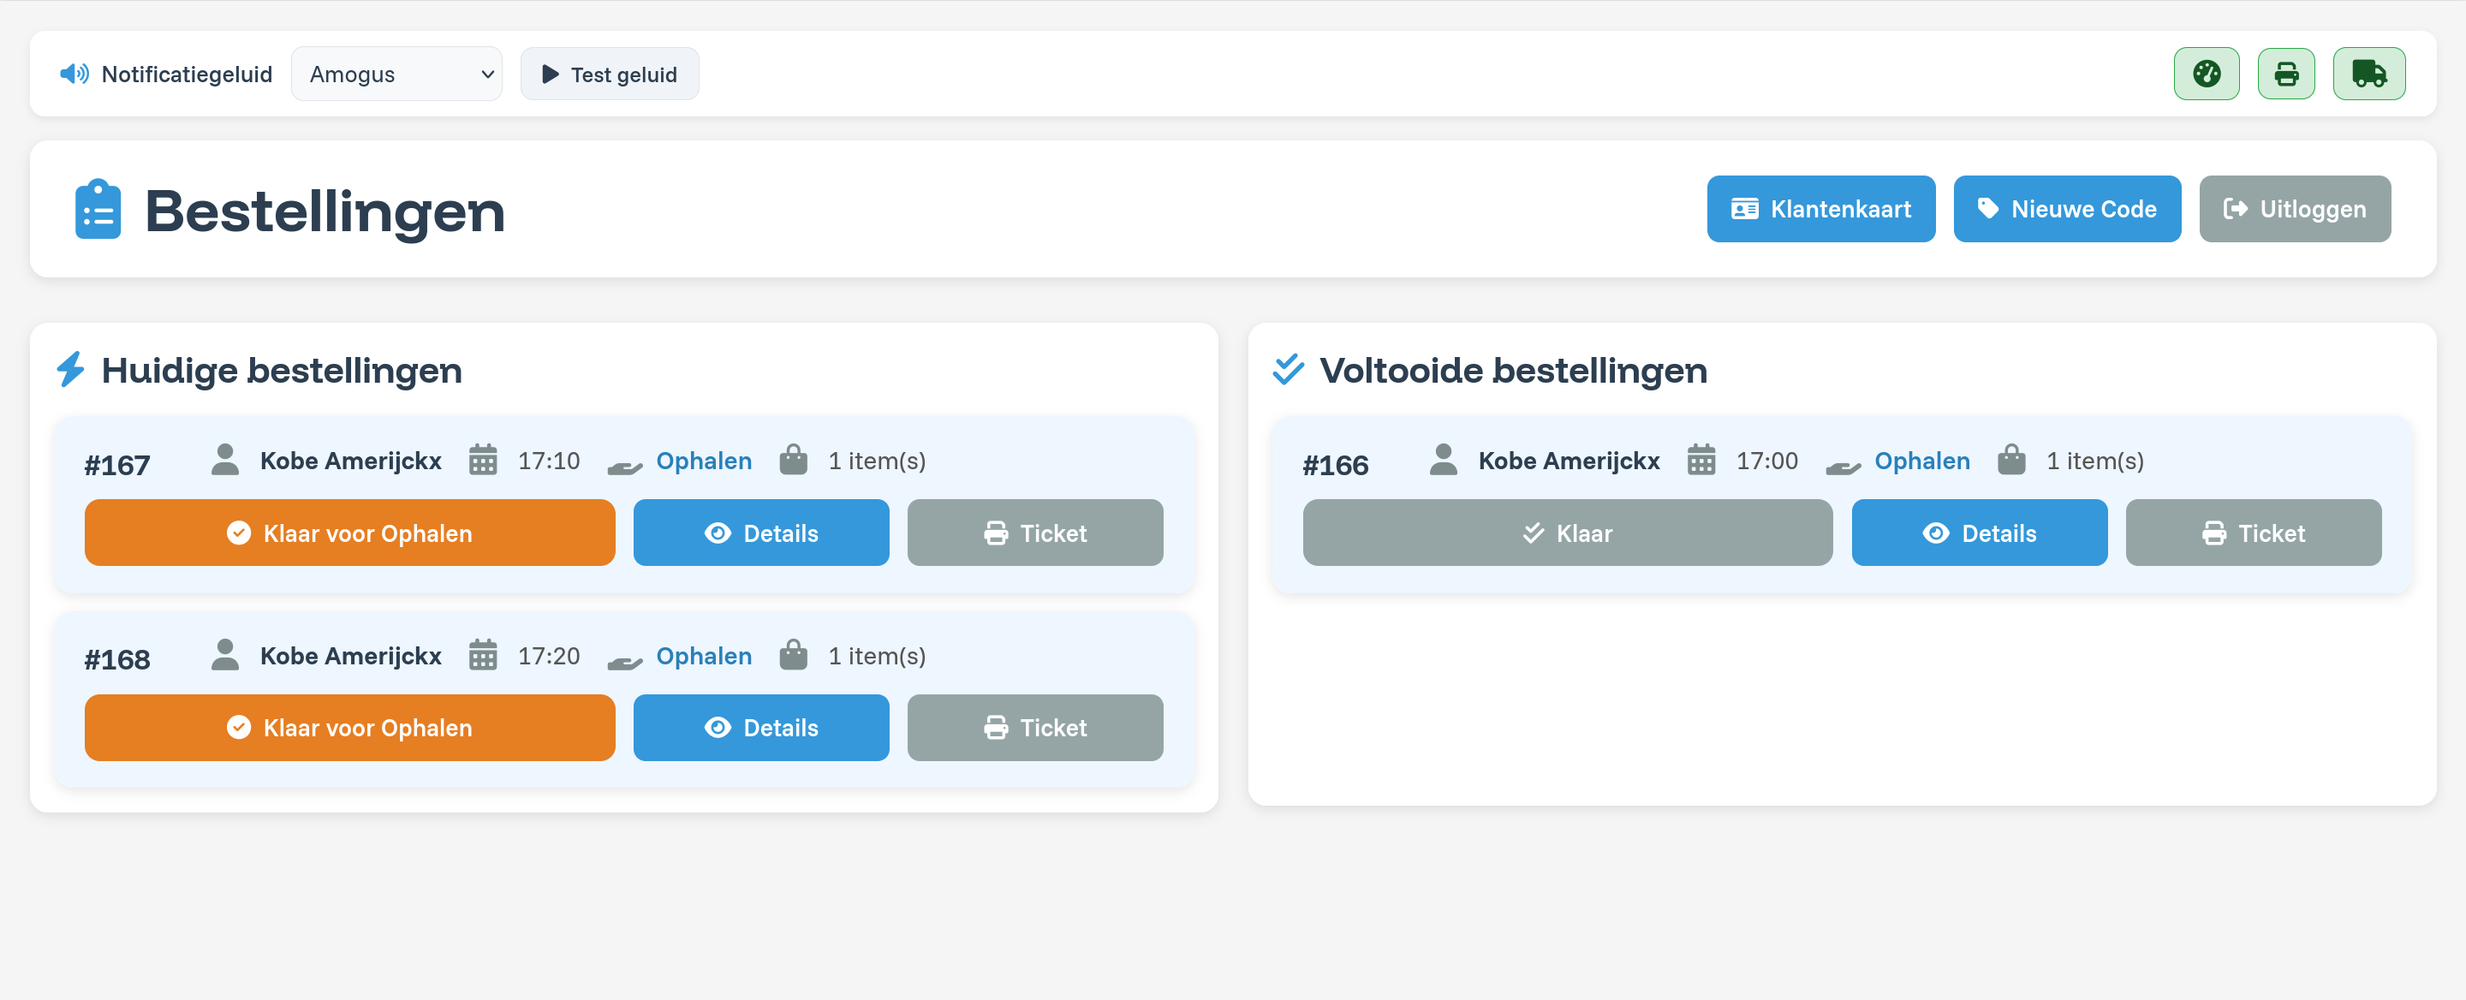
Task: Click the Klaar button on order #166
Action: click(1567, 533)
